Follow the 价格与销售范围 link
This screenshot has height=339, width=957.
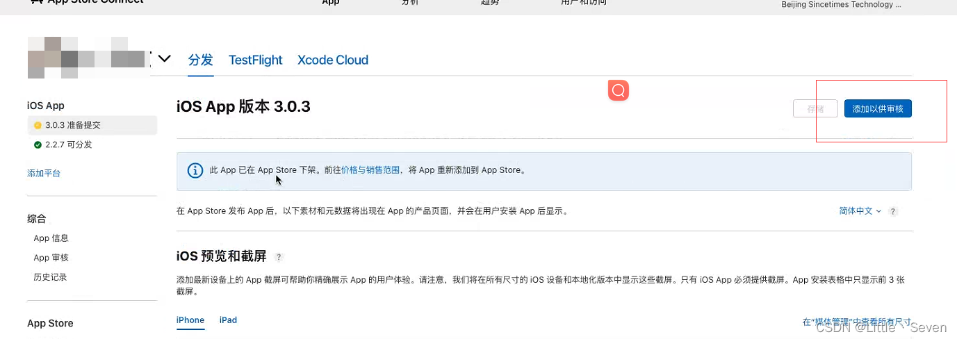click(x=370, y=170)
